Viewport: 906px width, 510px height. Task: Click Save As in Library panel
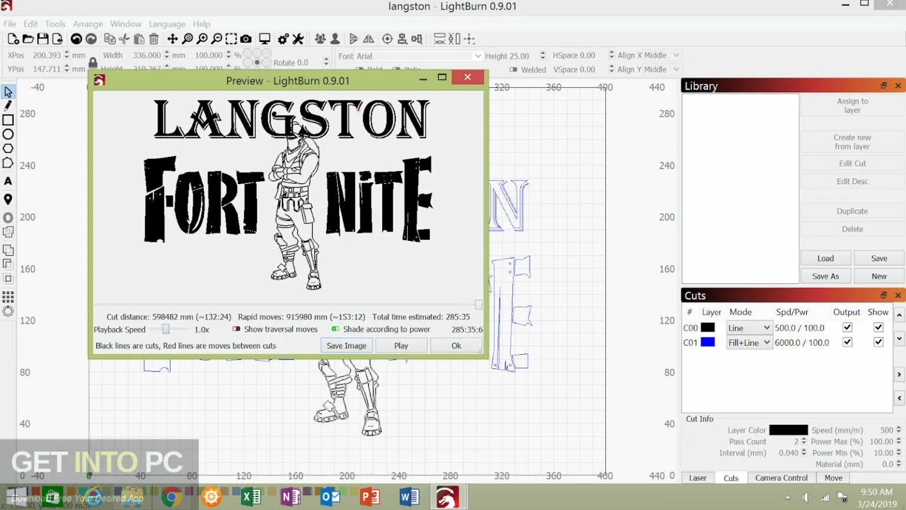tap(826, 276)
